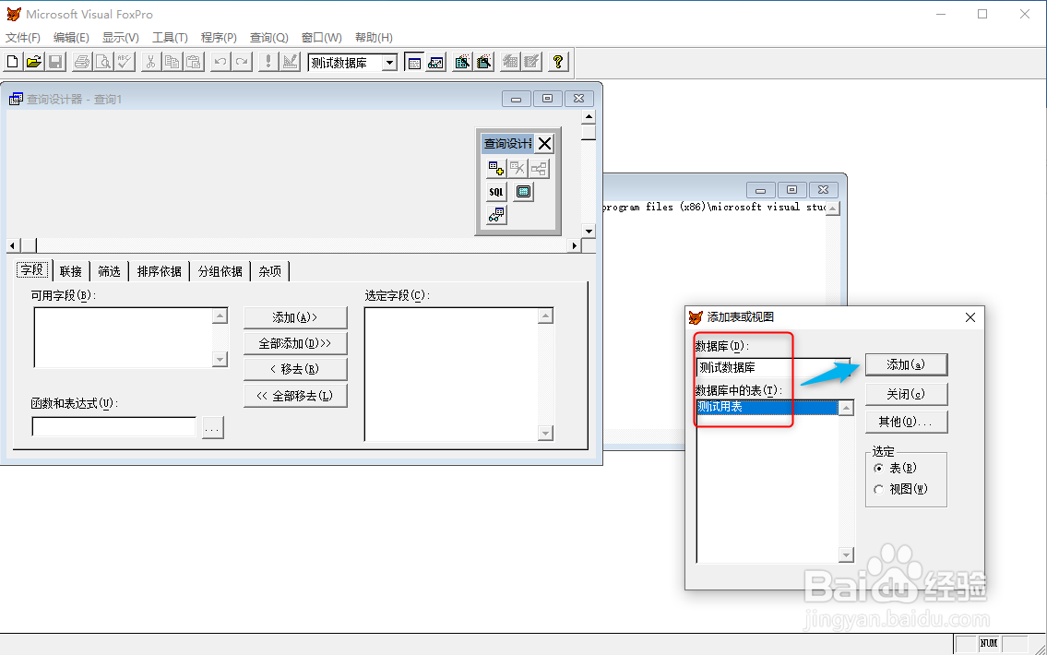The image size is (1047, 655).
Task: Click the 数据库(D) field showing 测试数据库
Action: pos(773,367)
